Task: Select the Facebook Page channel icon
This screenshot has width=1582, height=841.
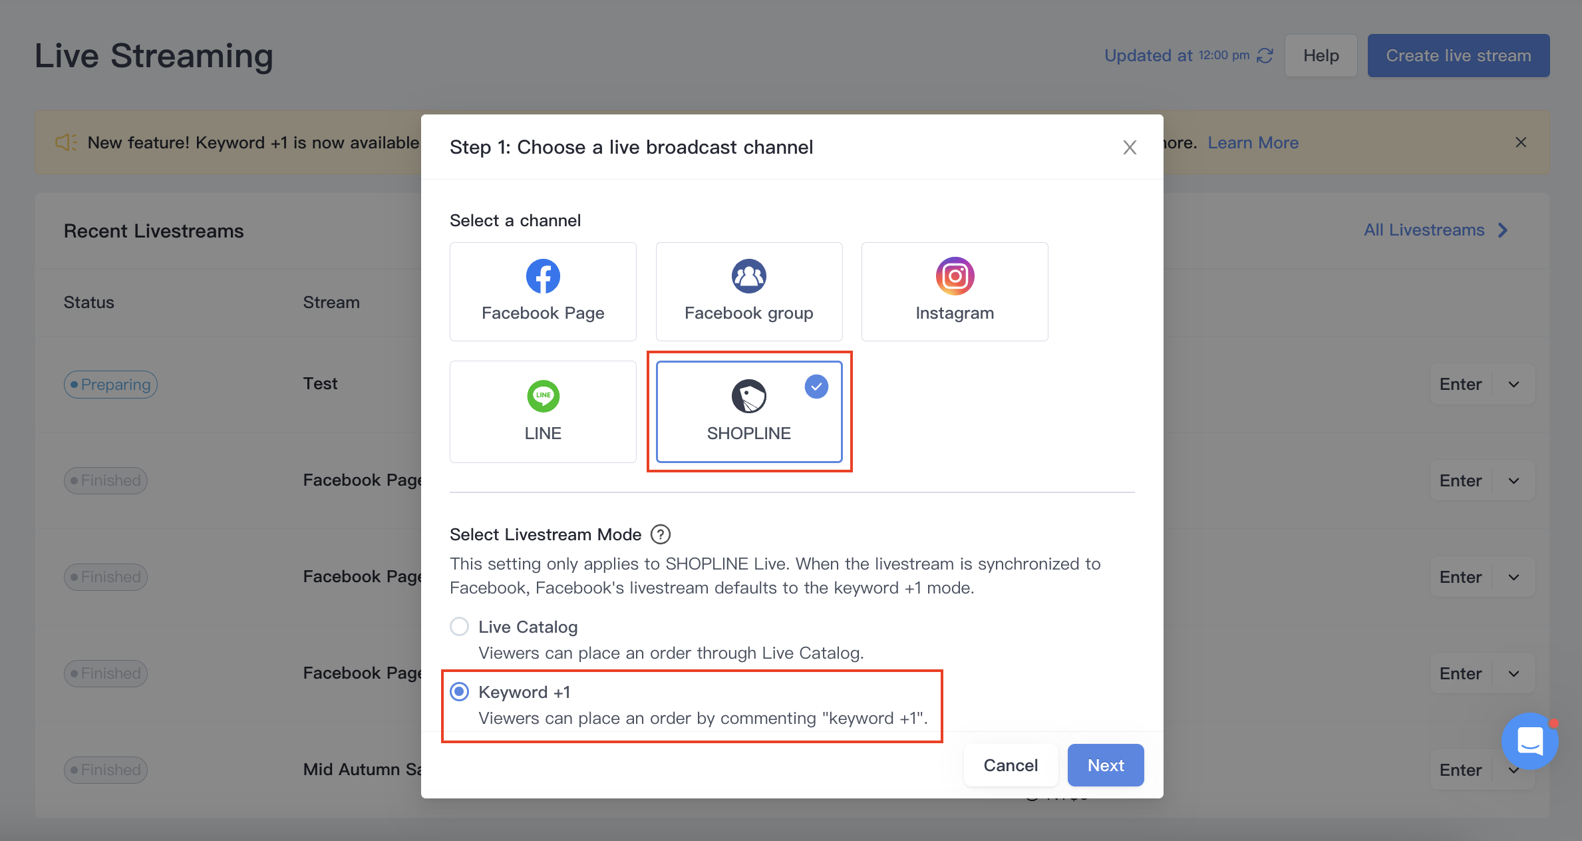Action: pyautogui.click(x=543, y=276)
